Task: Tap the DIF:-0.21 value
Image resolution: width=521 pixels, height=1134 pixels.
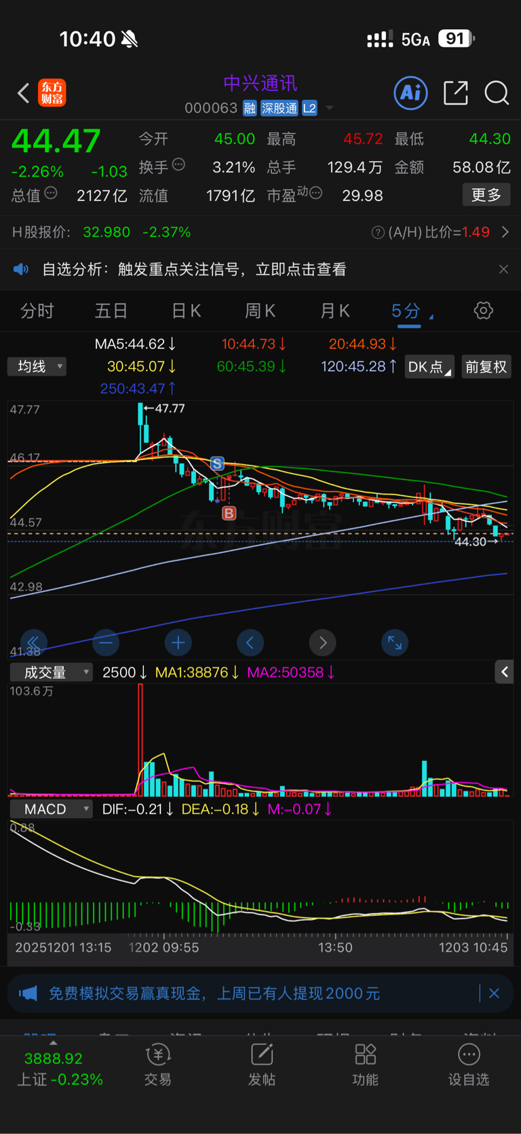Action: (138, 809)
